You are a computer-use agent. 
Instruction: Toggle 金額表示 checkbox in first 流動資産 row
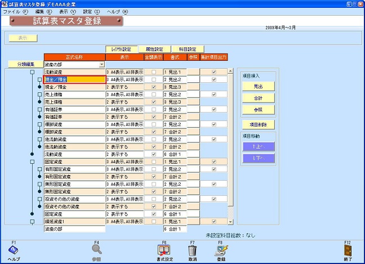pos(154,72)
